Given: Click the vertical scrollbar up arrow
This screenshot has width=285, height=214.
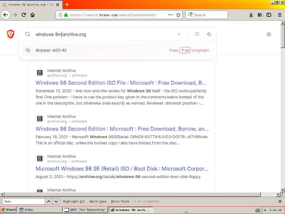Looking at the screenshot, I should tap(282, 23).
